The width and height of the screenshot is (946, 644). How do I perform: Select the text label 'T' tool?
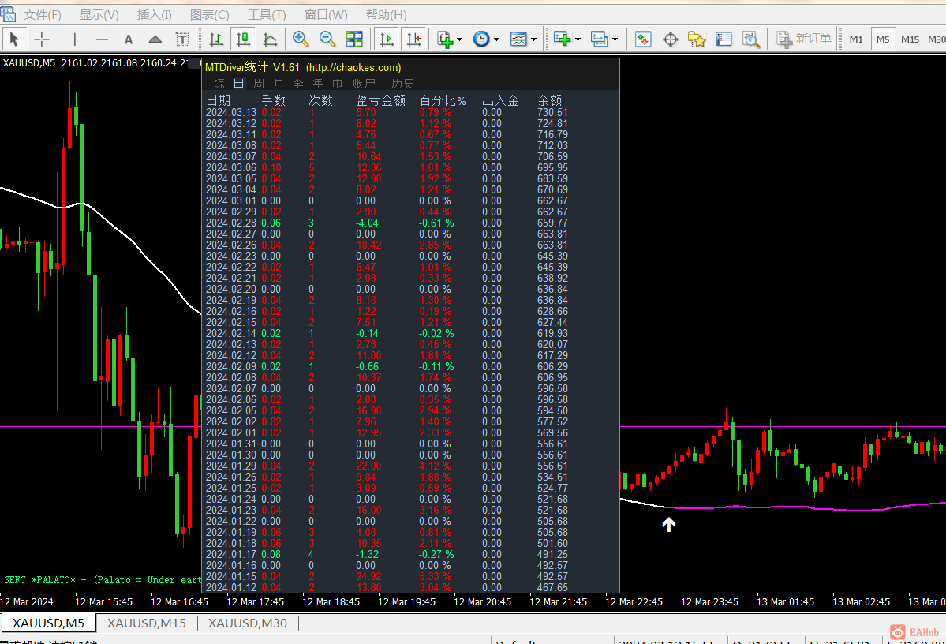(x=181, y=39)
